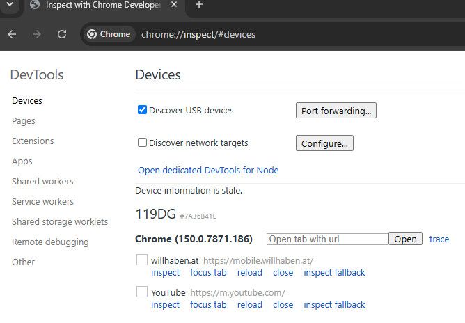The image size is (465, 323).
Task: Click the https://m.youtube.com/ URL text
Action: coord(237,293)
